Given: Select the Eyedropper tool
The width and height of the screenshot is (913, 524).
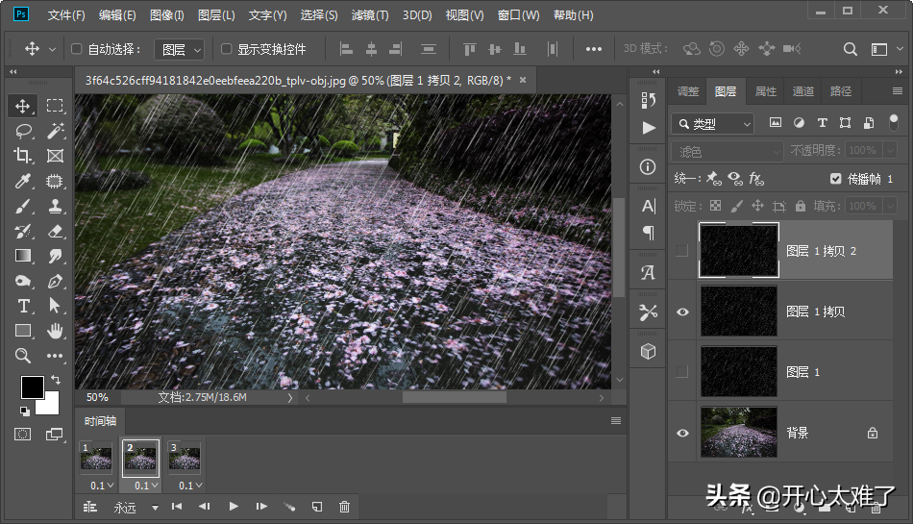Looking at the screenshot, I should (x=24, y=181).
